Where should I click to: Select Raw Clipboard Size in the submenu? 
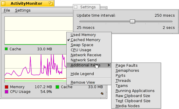coord(136,96)
